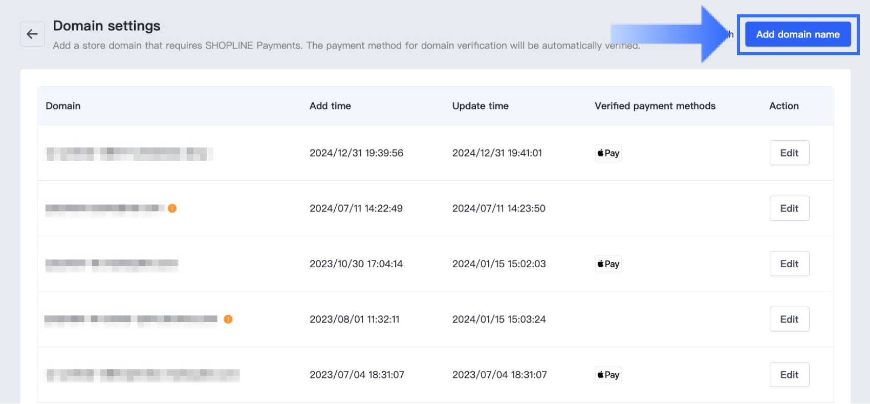Click the Apple Pay badge in the 2024/12/31 row
Viewport: 870px width, 404px height.
click(608, 153)
